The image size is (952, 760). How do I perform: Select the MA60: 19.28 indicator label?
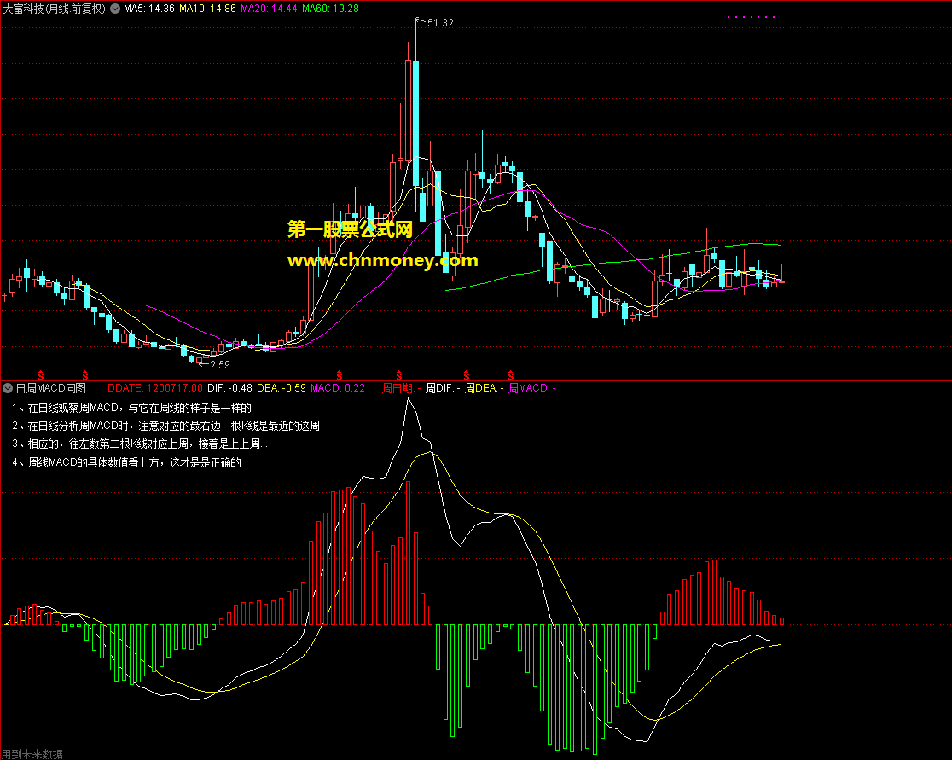[x=330, y=9]
